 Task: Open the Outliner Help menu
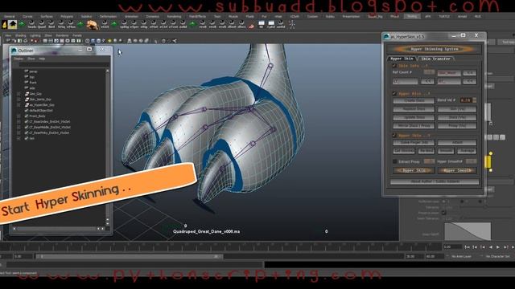(x=42, y=59)
